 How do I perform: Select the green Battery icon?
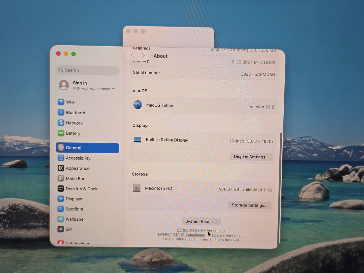coord(61,133)
